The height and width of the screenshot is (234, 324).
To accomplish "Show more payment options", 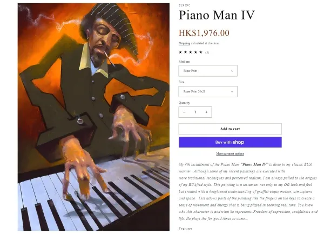I will 230,153.
